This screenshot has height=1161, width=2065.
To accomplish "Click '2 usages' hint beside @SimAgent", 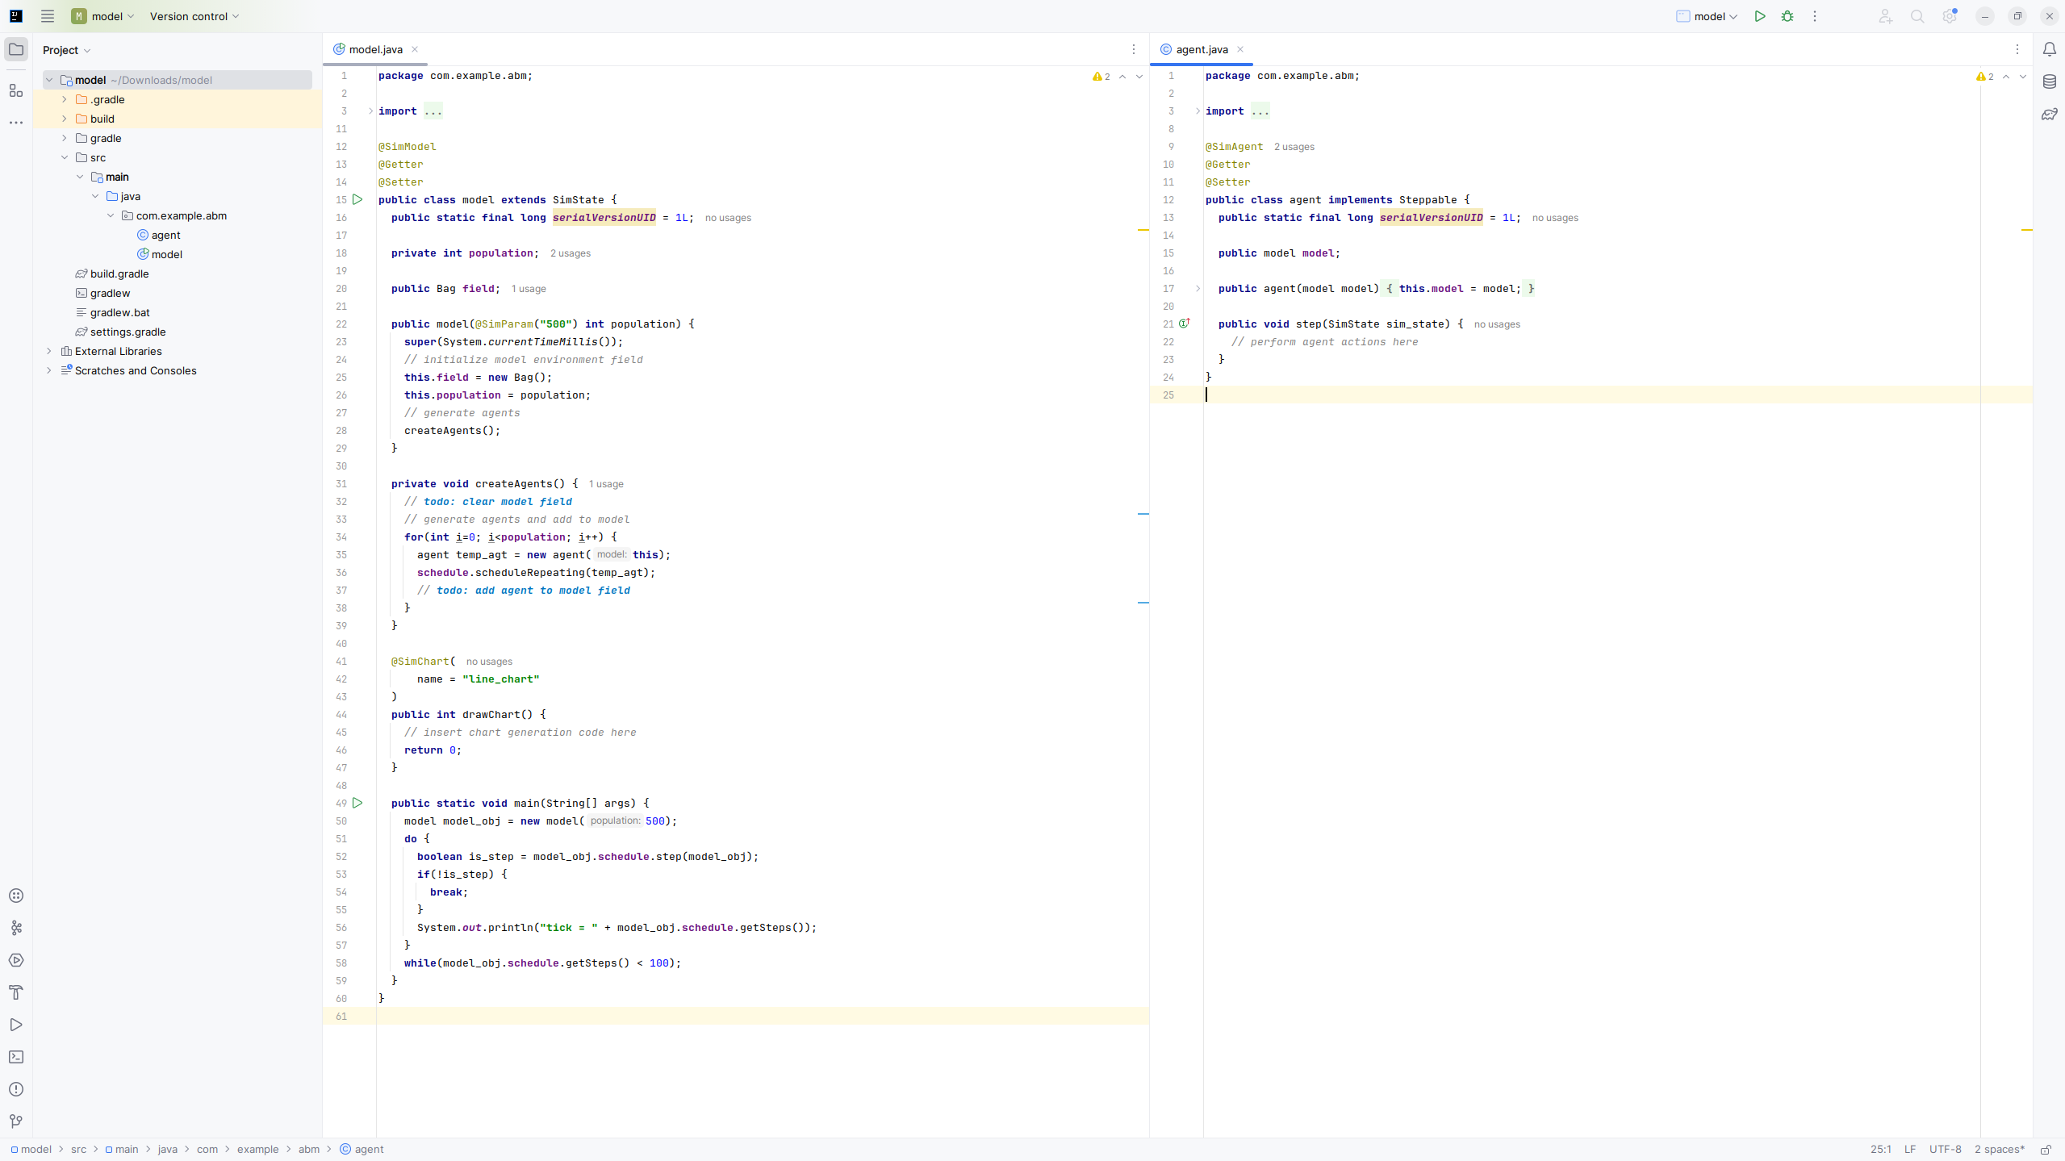I will (1294, 147).
